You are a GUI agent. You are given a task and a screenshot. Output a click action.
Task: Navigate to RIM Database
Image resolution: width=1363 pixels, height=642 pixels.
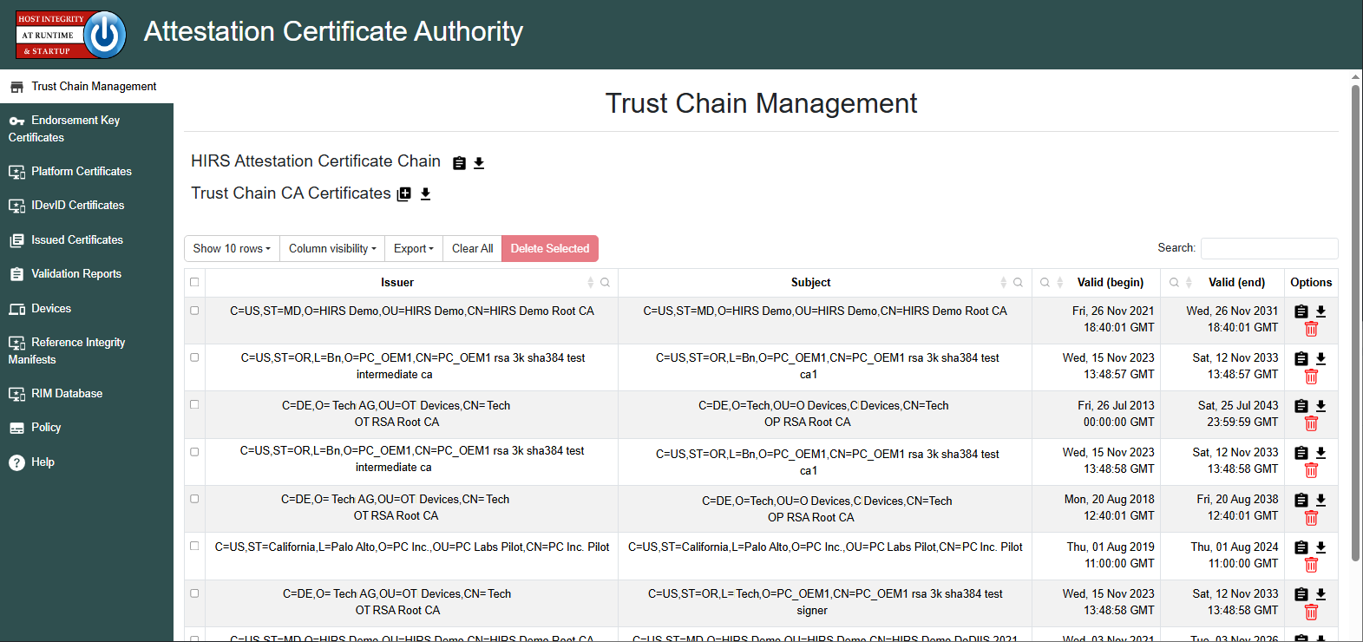coord(87,394)
